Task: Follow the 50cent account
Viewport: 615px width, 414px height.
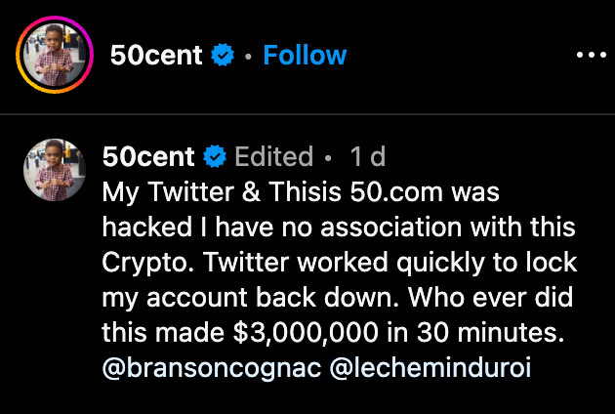Action: coord(304,56)
